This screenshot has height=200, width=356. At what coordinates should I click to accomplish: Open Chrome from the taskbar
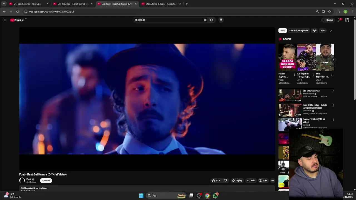pyautogui.click(x=207, y=196)
